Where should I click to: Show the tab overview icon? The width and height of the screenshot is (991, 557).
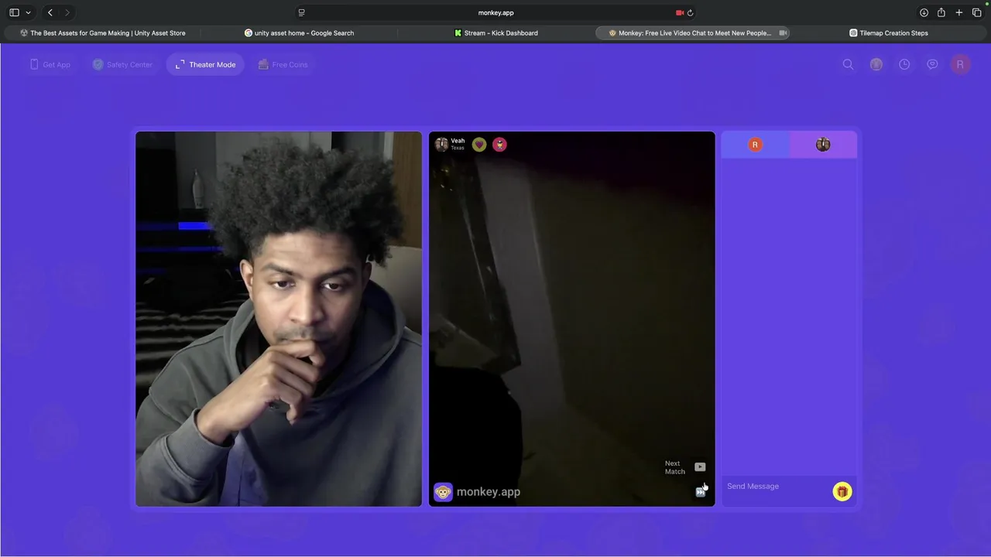coord(977,12)
